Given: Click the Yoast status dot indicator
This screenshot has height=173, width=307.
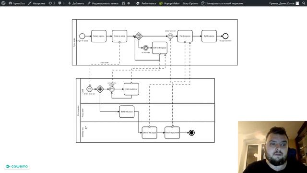Looking at the screenshot, I should (129, 3).
